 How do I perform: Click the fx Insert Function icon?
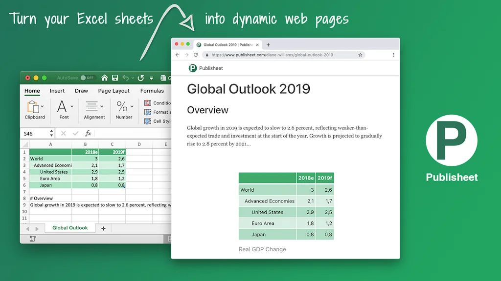coord(88,133)
